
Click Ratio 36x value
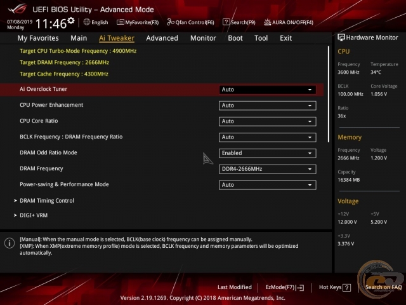pos(341,116)
